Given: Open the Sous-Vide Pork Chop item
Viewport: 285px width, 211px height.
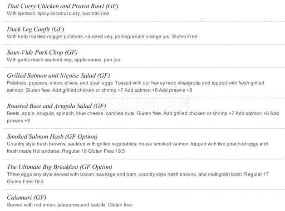Looking at the screenshot, I should [x=42, y=52].
